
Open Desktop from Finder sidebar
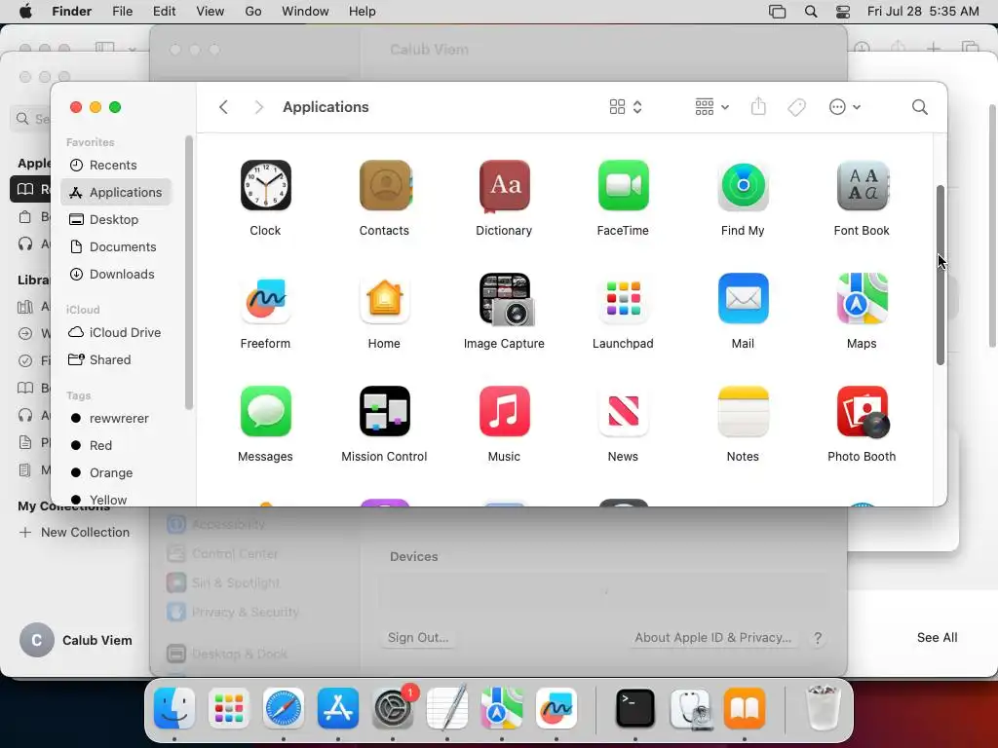coord(116,219)
